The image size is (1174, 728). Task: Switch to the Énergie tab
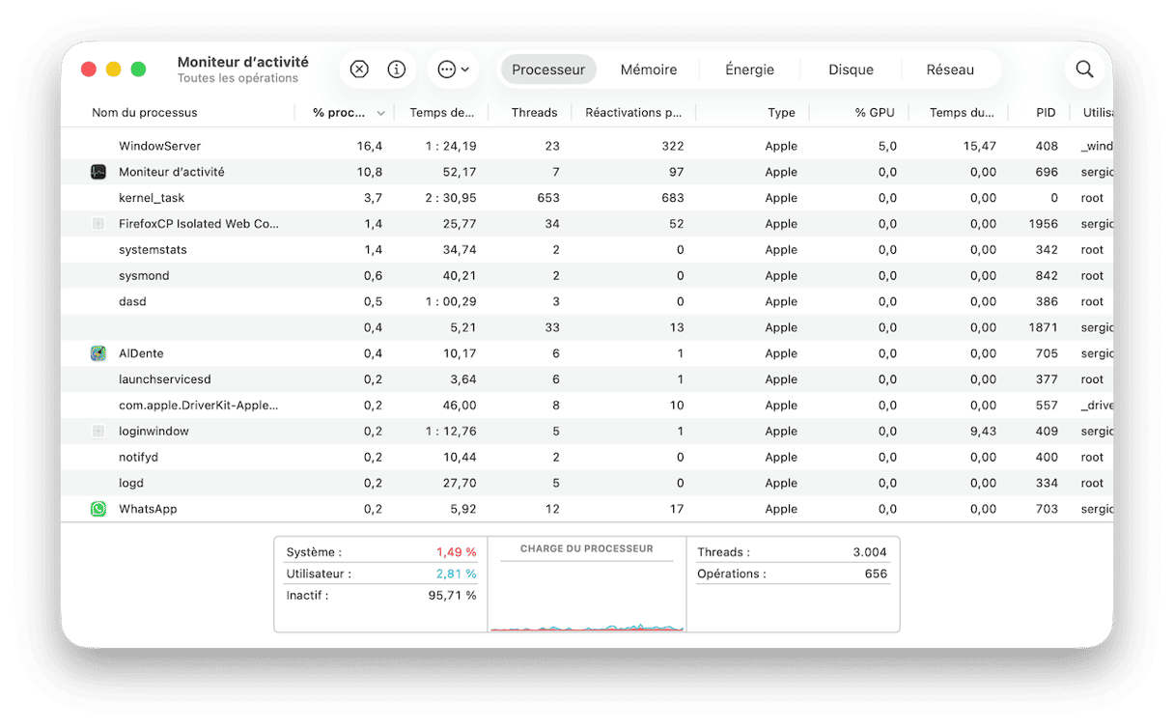pyautogui.click(x=749, y=70)
